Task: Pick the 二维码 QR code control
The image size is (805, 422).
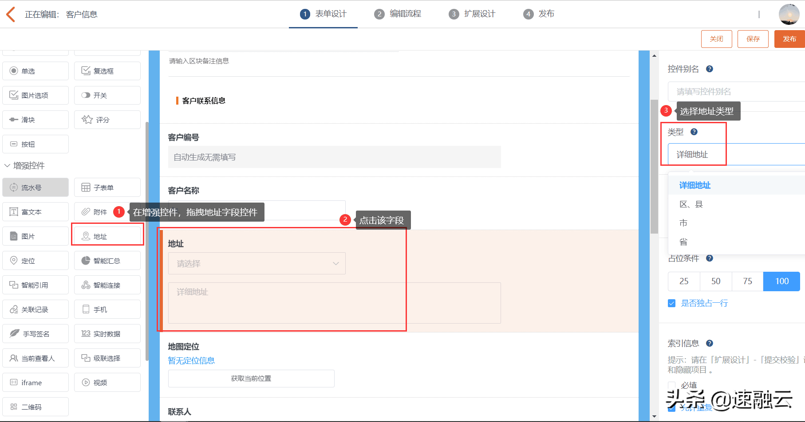Action: click(36, 407)
